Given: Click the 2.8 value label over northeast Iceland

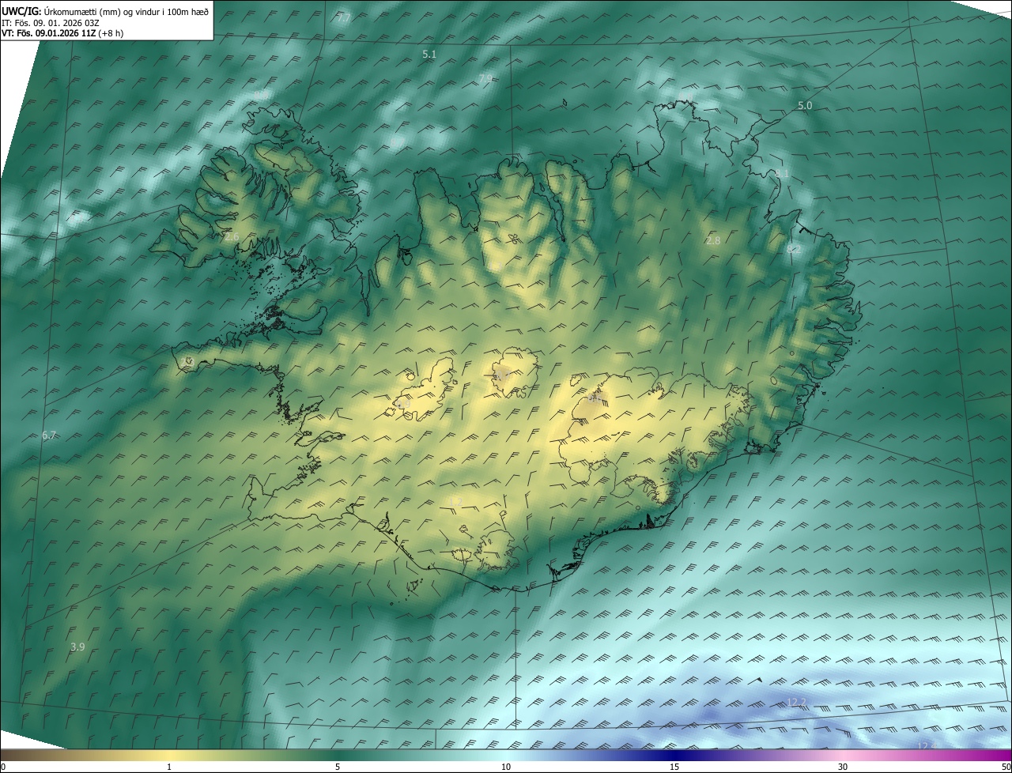Looking at the screenshot, I should pyautogui.click(x=713, y=240).
